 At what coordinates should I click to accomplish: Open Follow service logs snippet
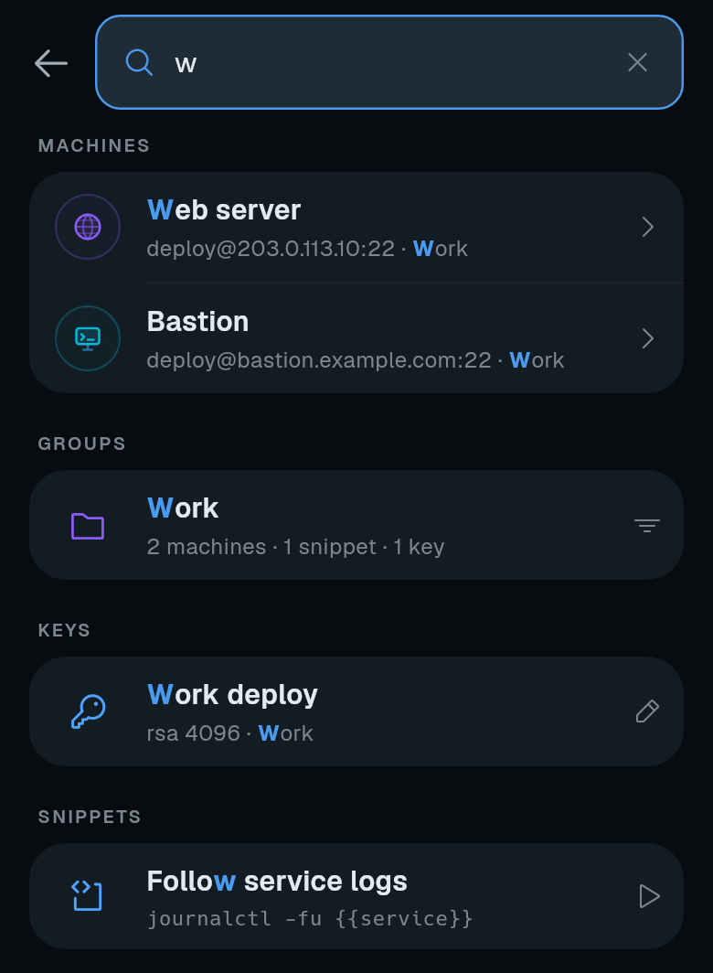356,896
